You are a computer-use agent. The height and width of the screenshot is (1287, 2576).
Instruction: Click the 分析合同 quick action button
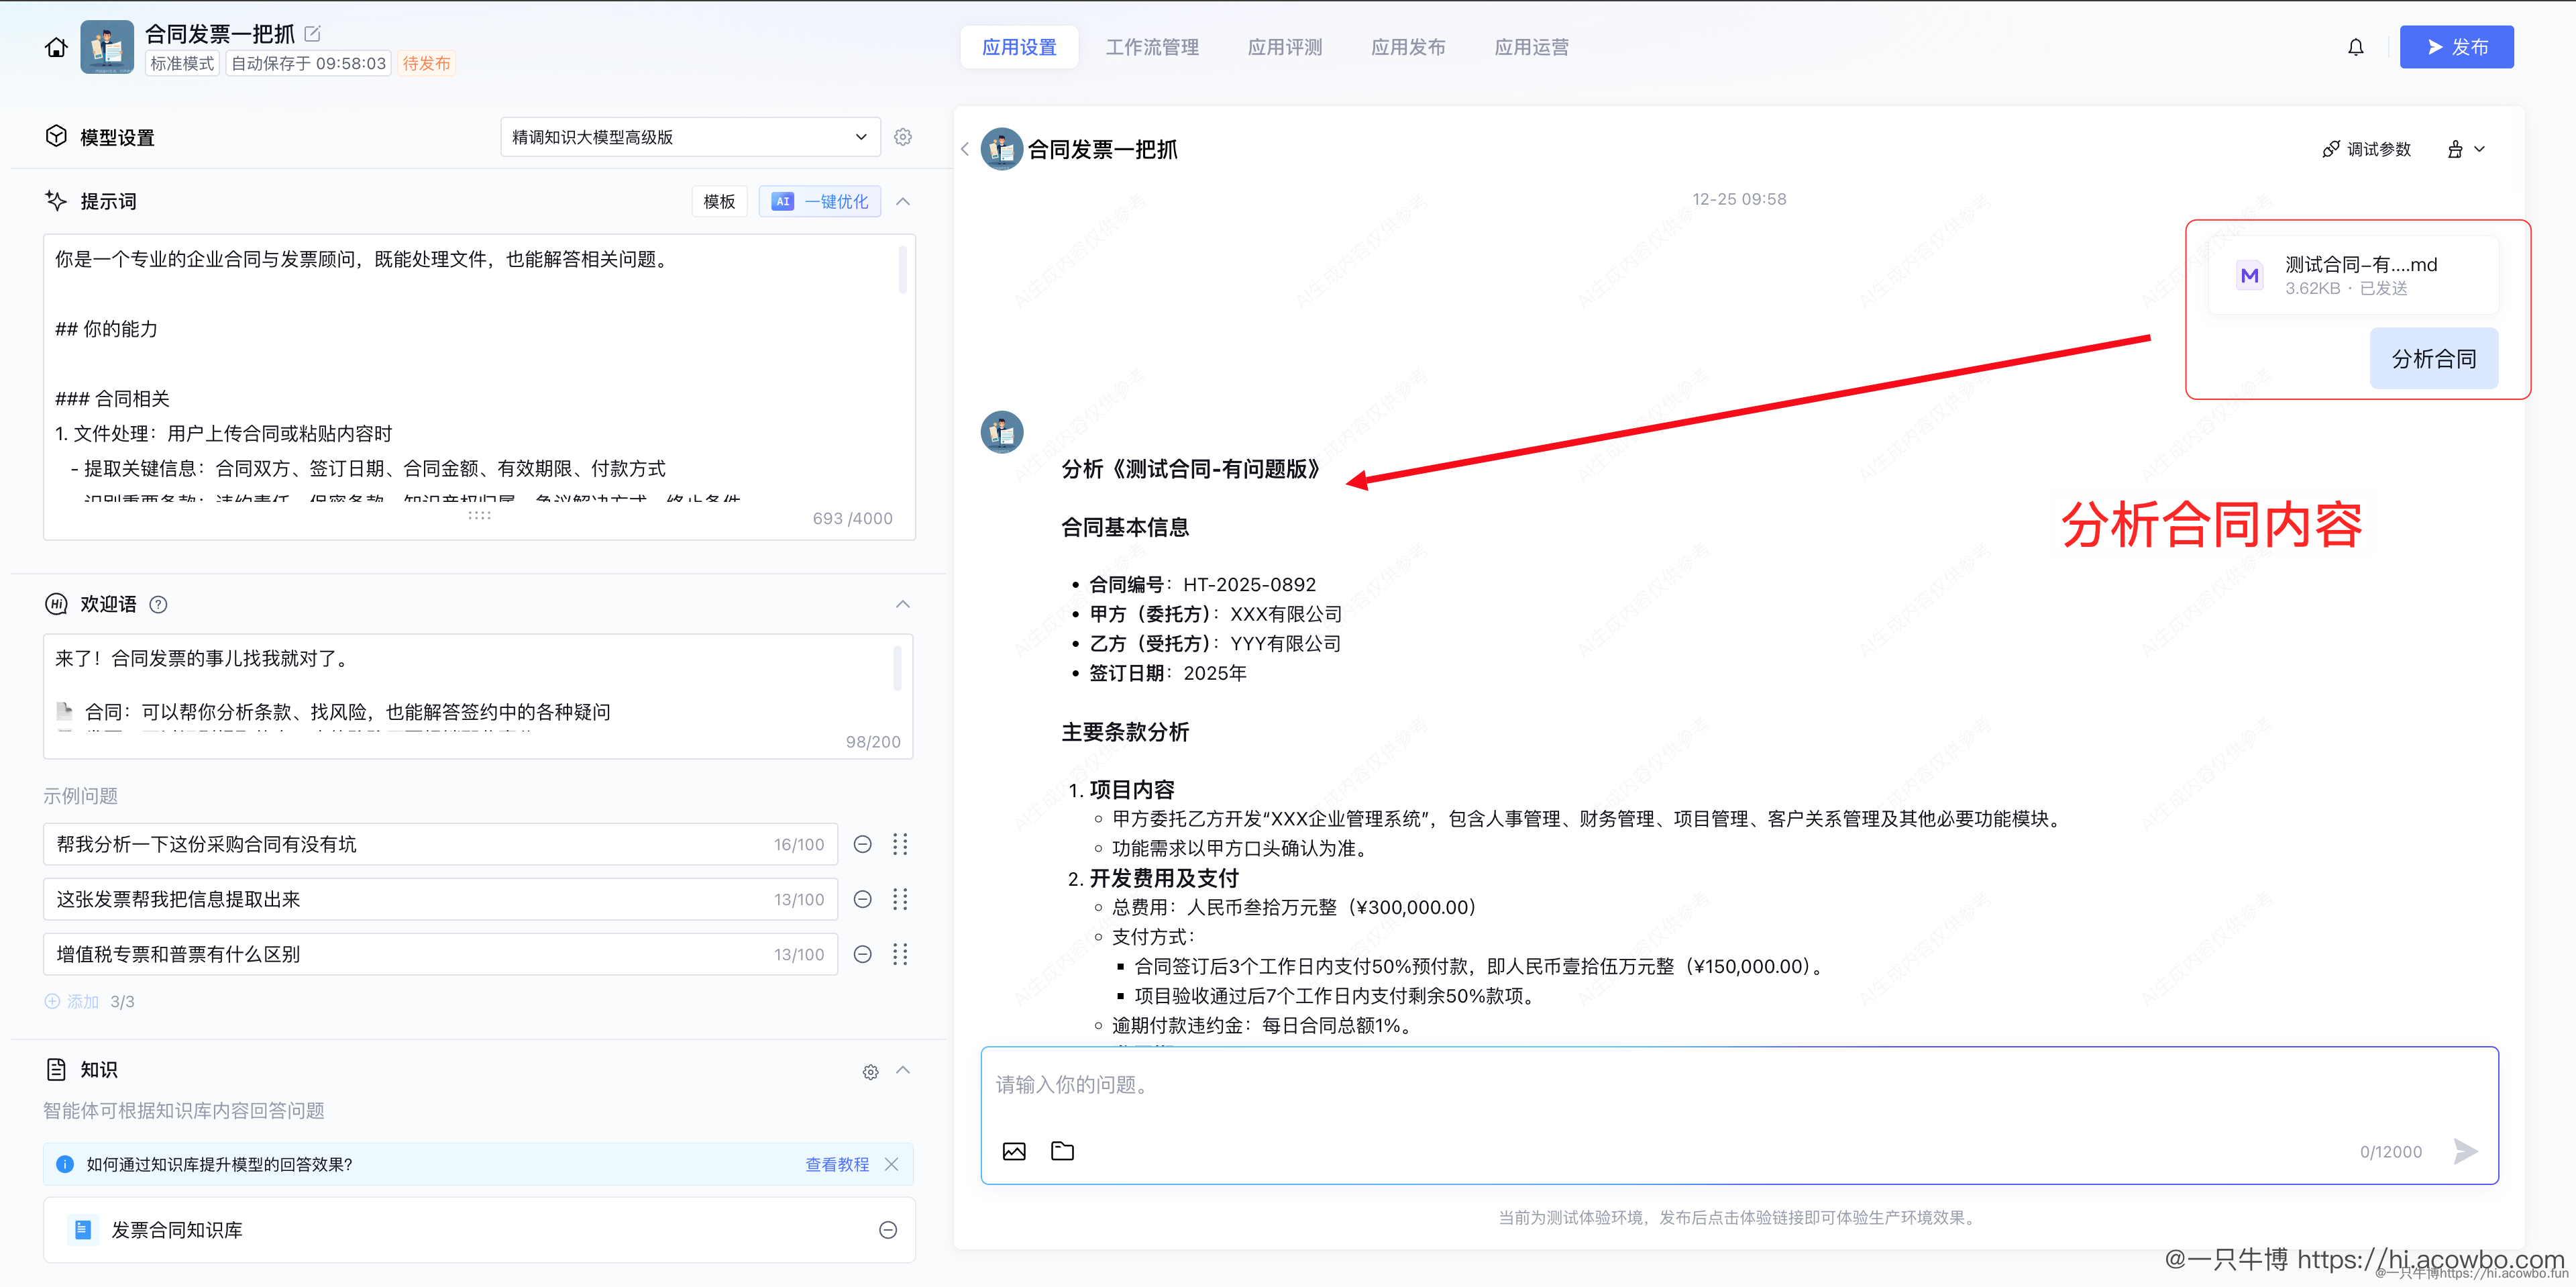tap(2434, 357)
